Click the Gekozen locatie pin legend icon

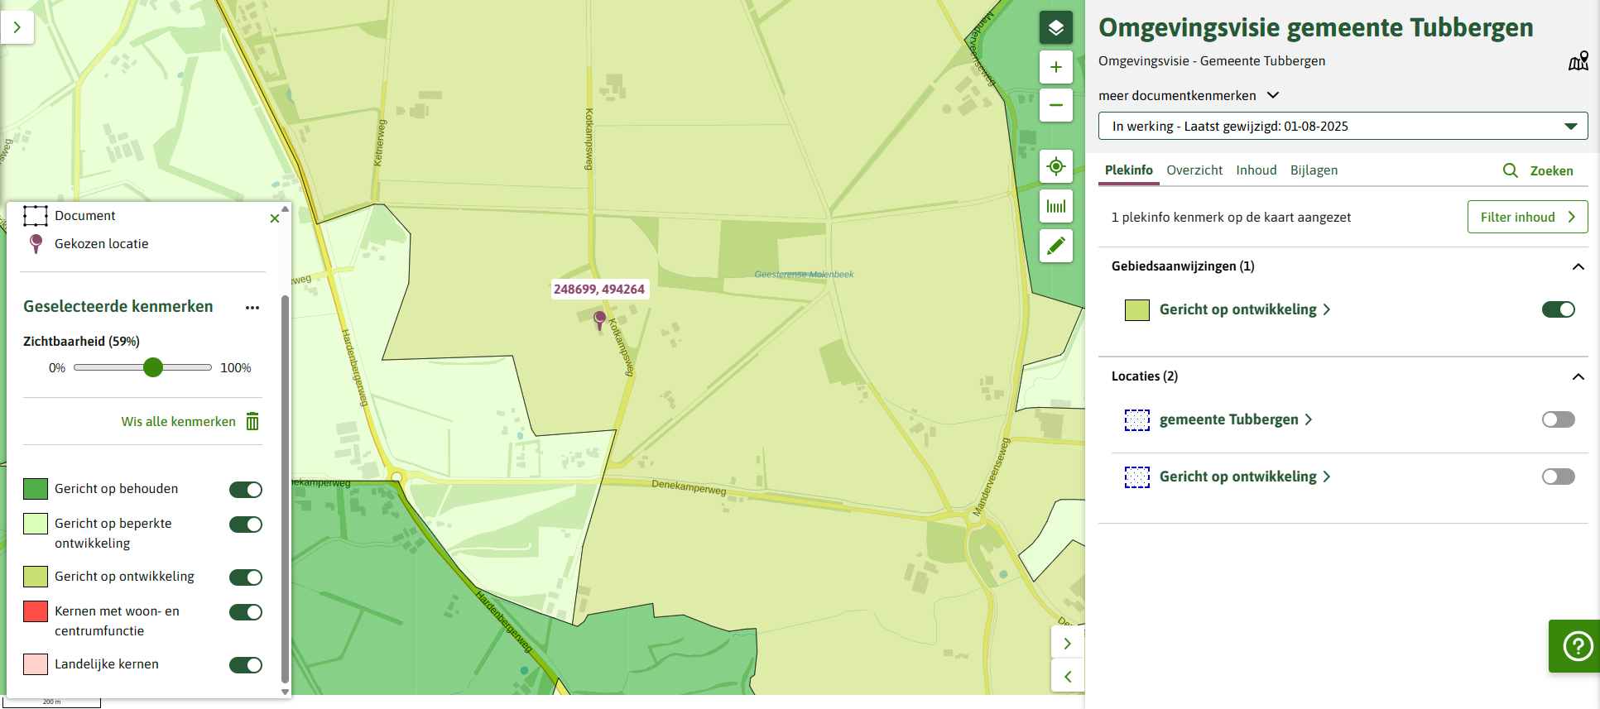click(x=36, y=243)
